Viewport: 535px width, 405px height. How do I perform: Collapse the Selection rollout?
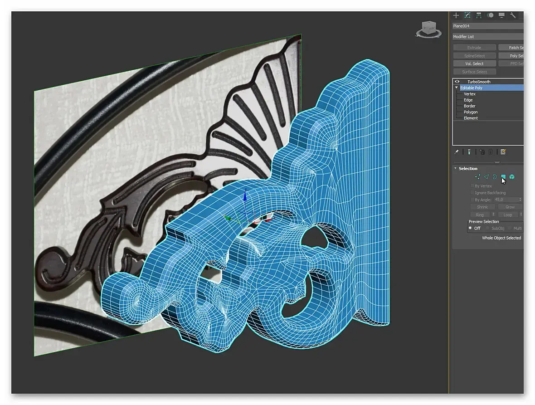455,168
